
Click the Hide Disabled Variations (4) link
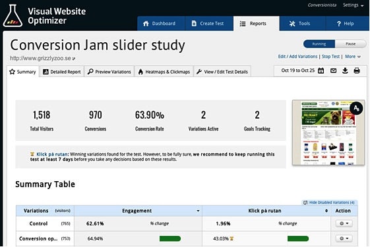(x=330, y=202)
